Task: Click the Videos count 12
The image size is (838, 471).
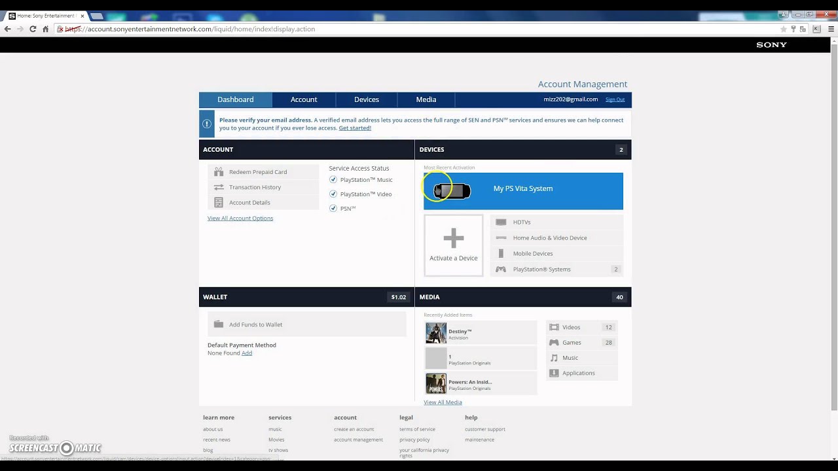Action: pyautogui.click(x=609, y=327)
